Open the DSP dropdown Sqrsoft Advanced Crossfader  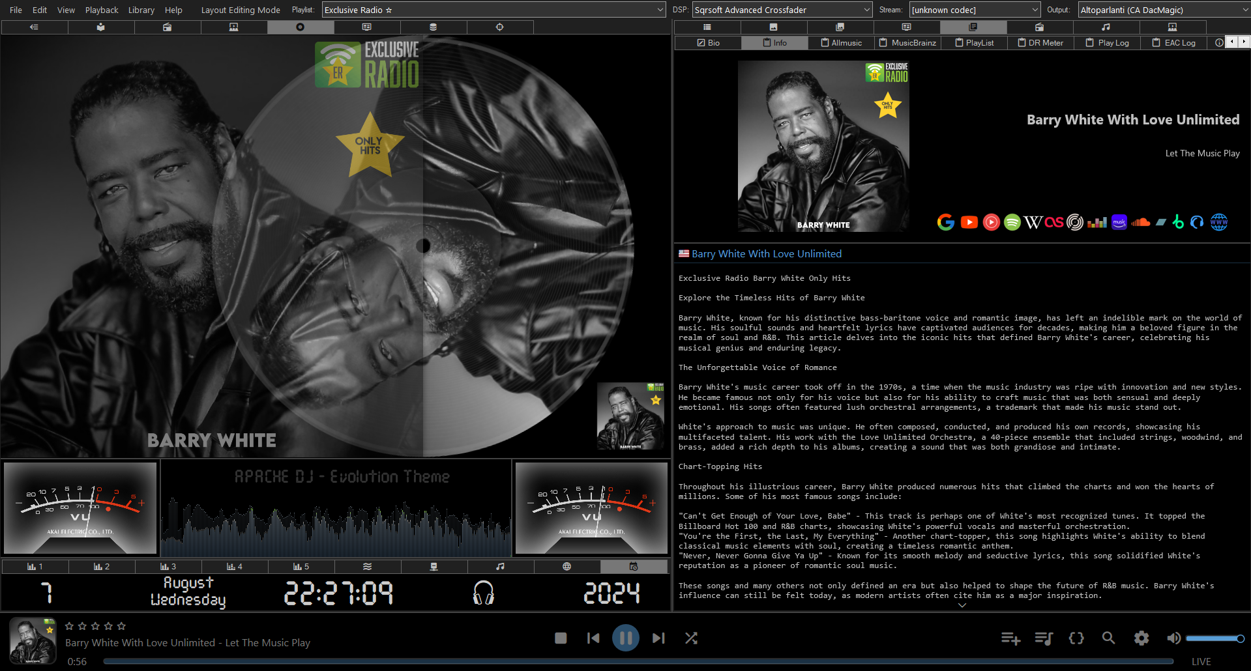coord(782,10)
